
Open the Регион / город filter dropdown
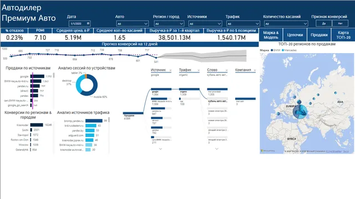point(169,24)
